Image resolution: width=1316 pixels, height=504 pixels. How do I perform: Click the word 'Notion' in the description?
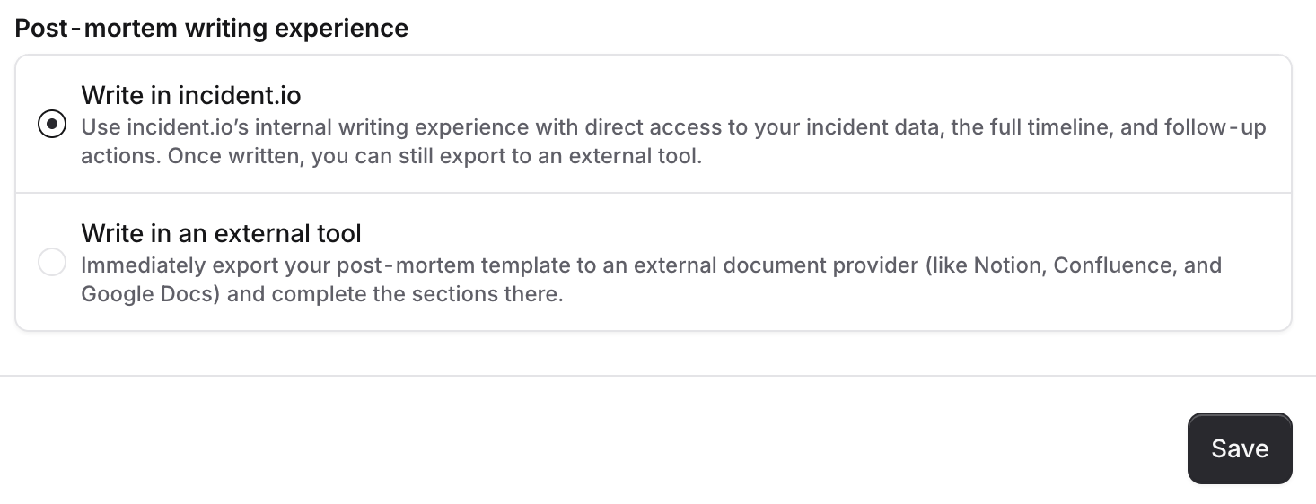1007,266
